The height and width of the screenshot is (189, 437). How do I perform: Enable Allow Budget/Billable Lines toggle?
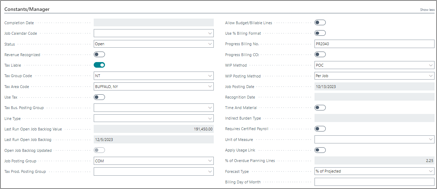click(320, 22)
